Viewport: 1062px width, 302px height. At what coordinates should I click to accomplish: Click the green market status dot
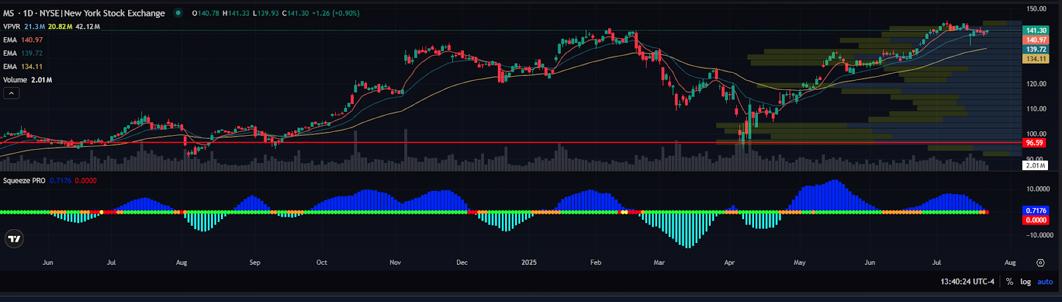(178, 13)
